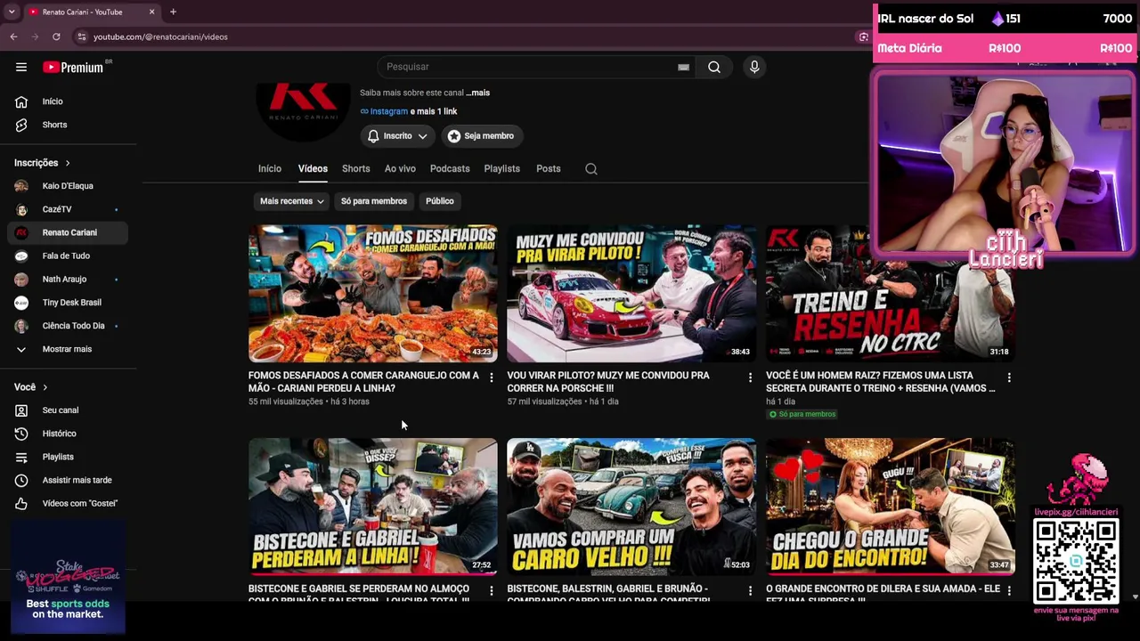Open the Posts channel tab
Image resolution: width=1140 pixels, height=641 pixels.
coord(549,168)
